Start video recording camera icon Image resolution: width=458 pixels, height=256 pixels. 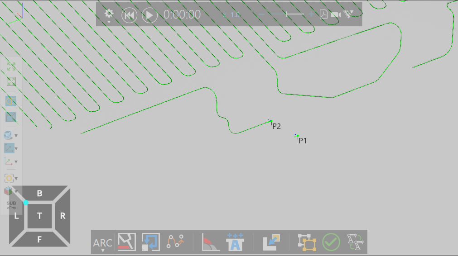(336, 14)
